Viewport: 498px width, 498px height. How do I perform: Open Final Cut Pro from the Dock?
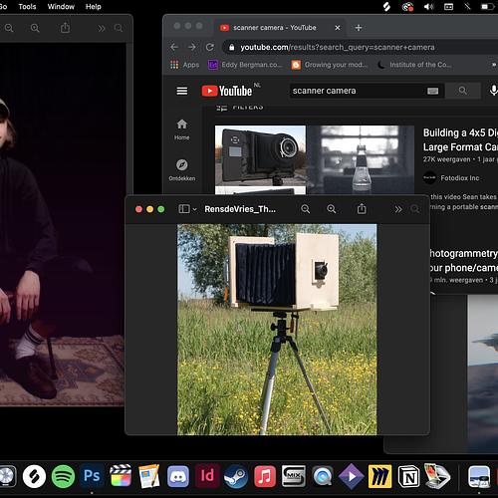click(x=121, y=476)
